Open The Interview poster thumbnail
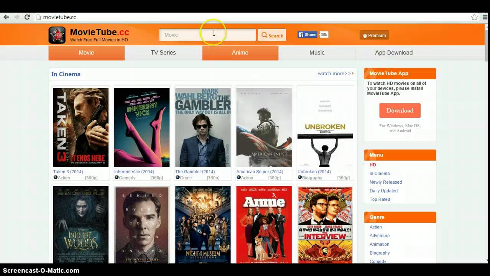Viewport: 490px width, 276px height. point(325,225)
